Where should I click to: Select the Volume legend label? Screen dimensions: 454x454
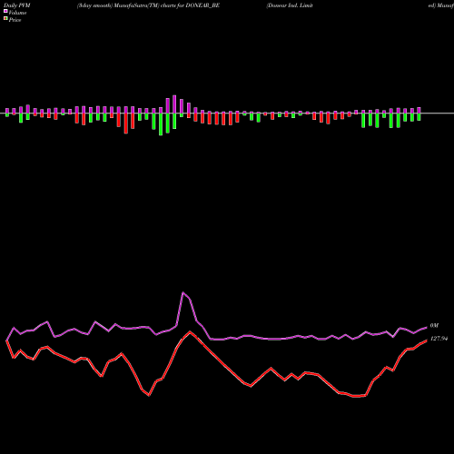pos(17,13)
